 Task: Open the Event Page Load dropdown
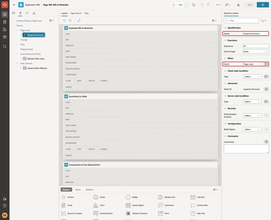pyautogui.click(x=252, y=64)
